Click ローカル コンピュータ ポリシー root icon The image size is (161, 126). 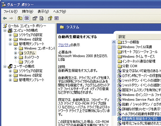[x=5, y=26]
